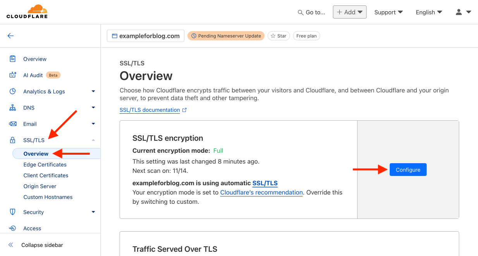Click the SSL/TLS lock icon
478x256 pixels.
pos(13,140)
